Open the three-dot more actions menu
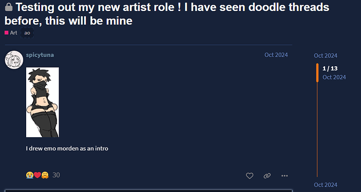The width and height of the screenshot is (361, 192). (x=285, y=176)
